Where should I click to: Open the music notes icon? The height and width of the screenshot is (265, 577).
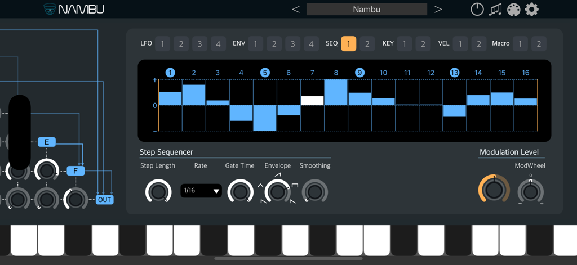[495, 9]
